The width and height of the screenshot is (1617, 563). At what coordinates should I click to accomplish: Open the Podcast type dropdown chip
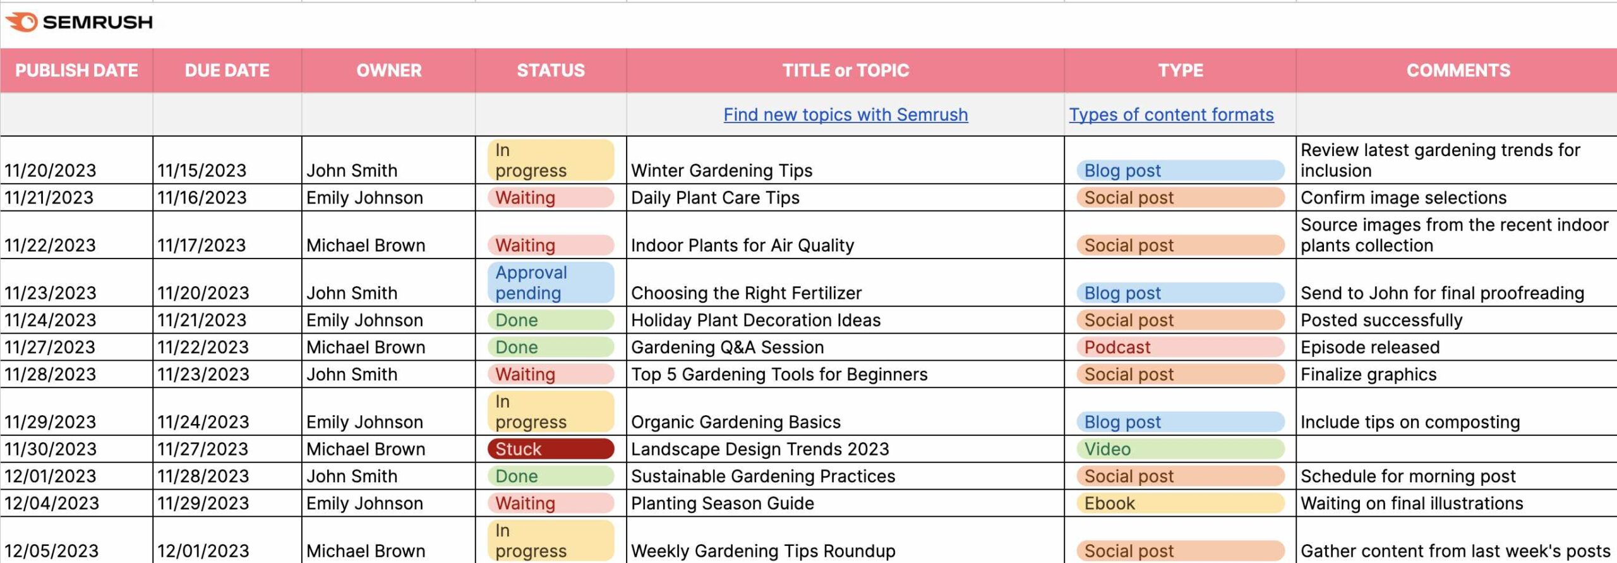click(1180, 347)
